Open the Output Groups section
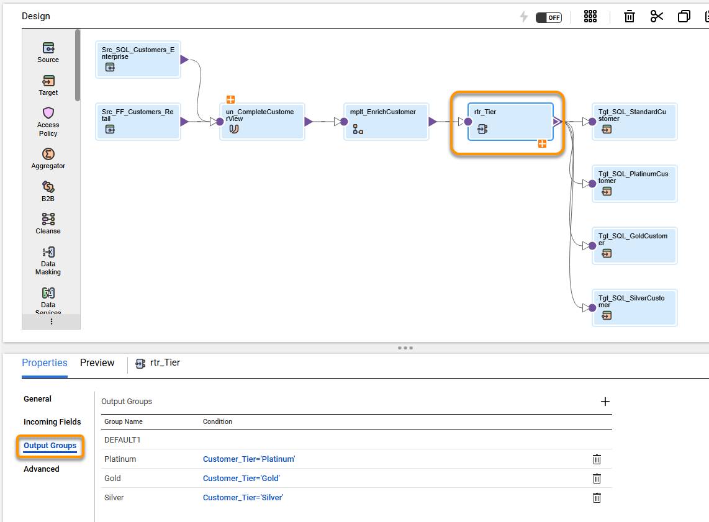 (50, 446)
